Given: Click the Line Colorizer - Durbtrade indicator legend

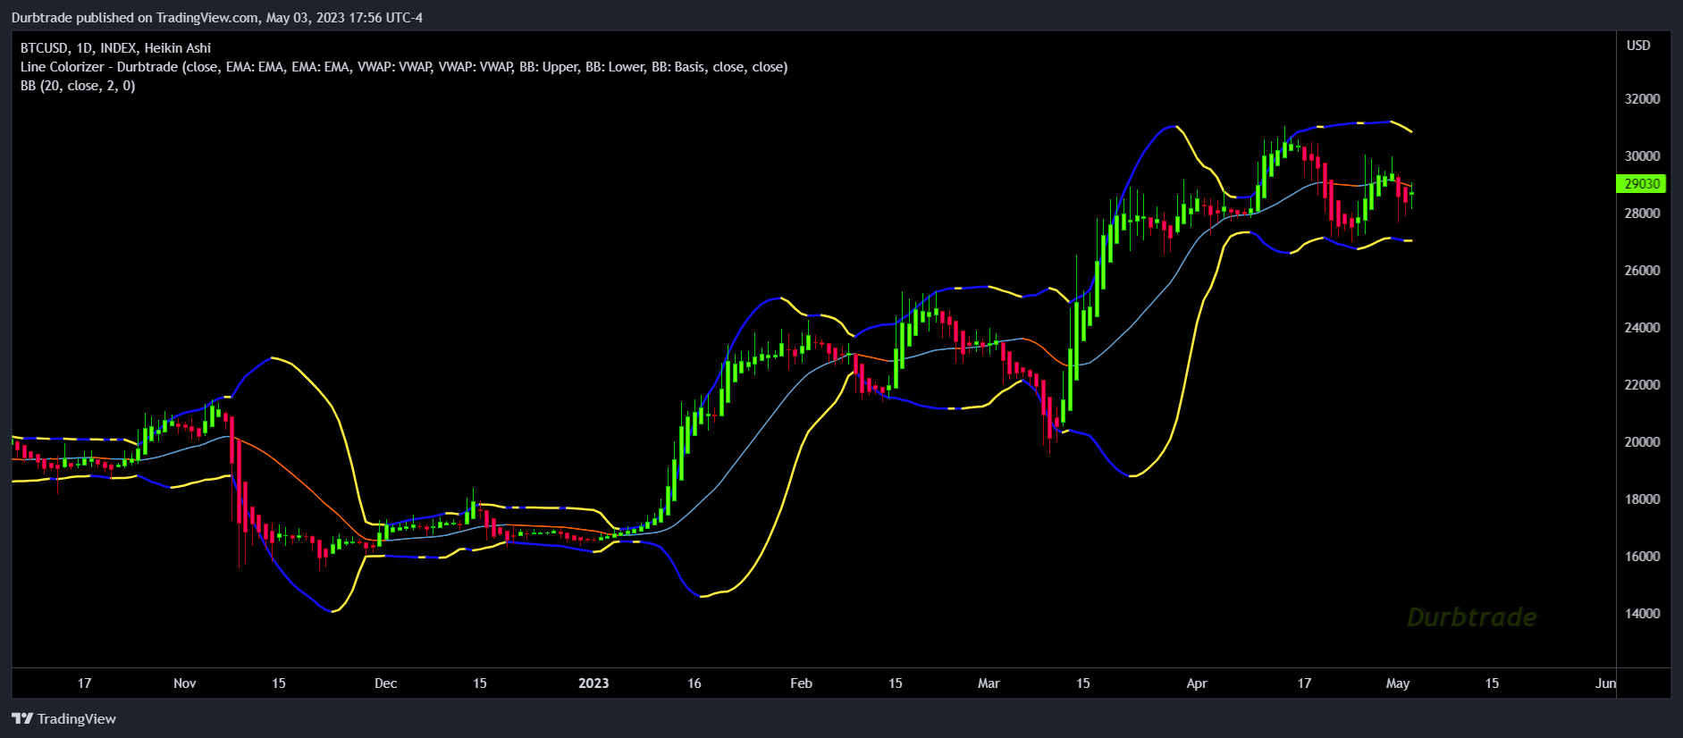Looking at the screenshot, I should pos(404,67).
